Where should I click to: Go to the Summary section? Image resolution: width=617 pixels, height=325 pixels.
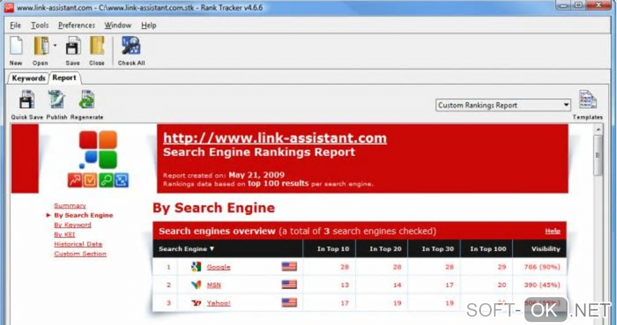click(x=70, y=205)
